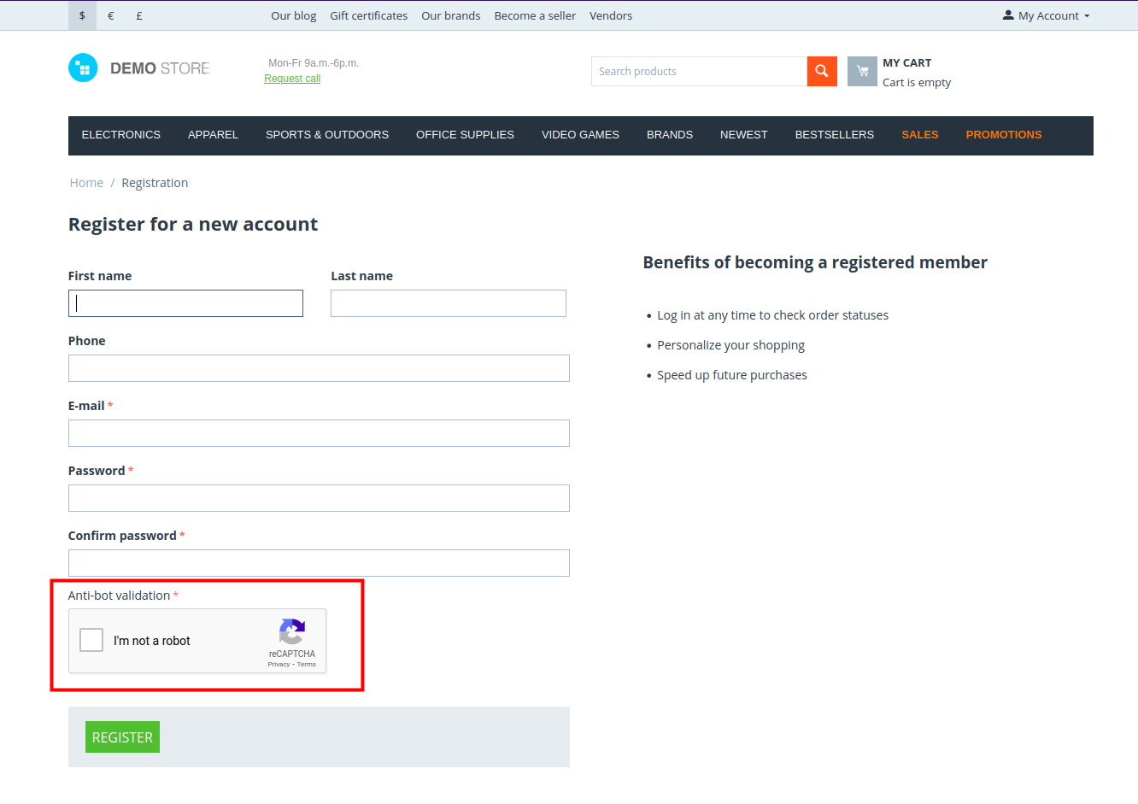Click the Password input field
This screenshot has height=804, width=1138.
[319, 498]
